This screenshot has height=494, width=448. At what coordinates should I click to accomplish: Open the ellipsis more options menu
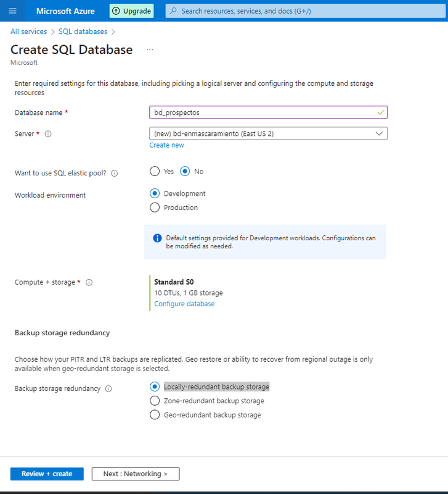[150, 49]
